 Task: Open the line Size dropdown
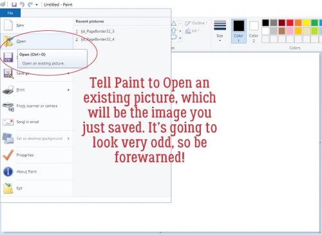(x=220, y=31)
